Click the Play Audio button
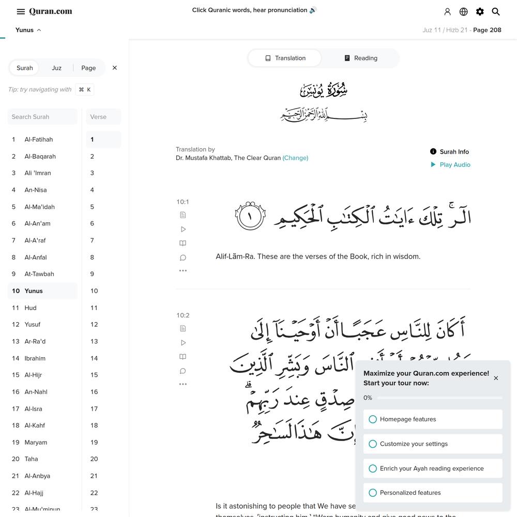 450,164
